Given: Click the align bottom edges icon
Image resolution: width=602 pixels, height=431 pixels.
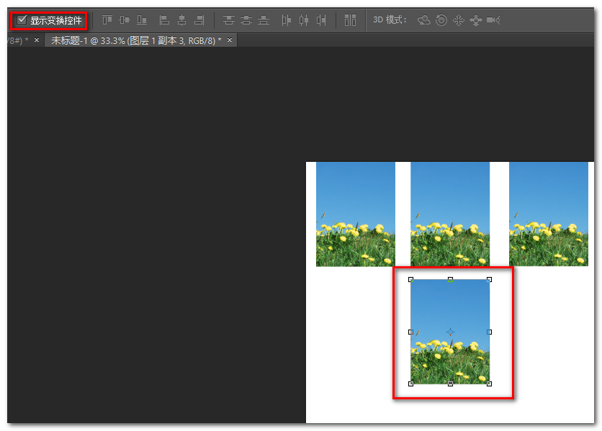Looking at the screenshot, I should pyautogui.click(x=142, y=19).
